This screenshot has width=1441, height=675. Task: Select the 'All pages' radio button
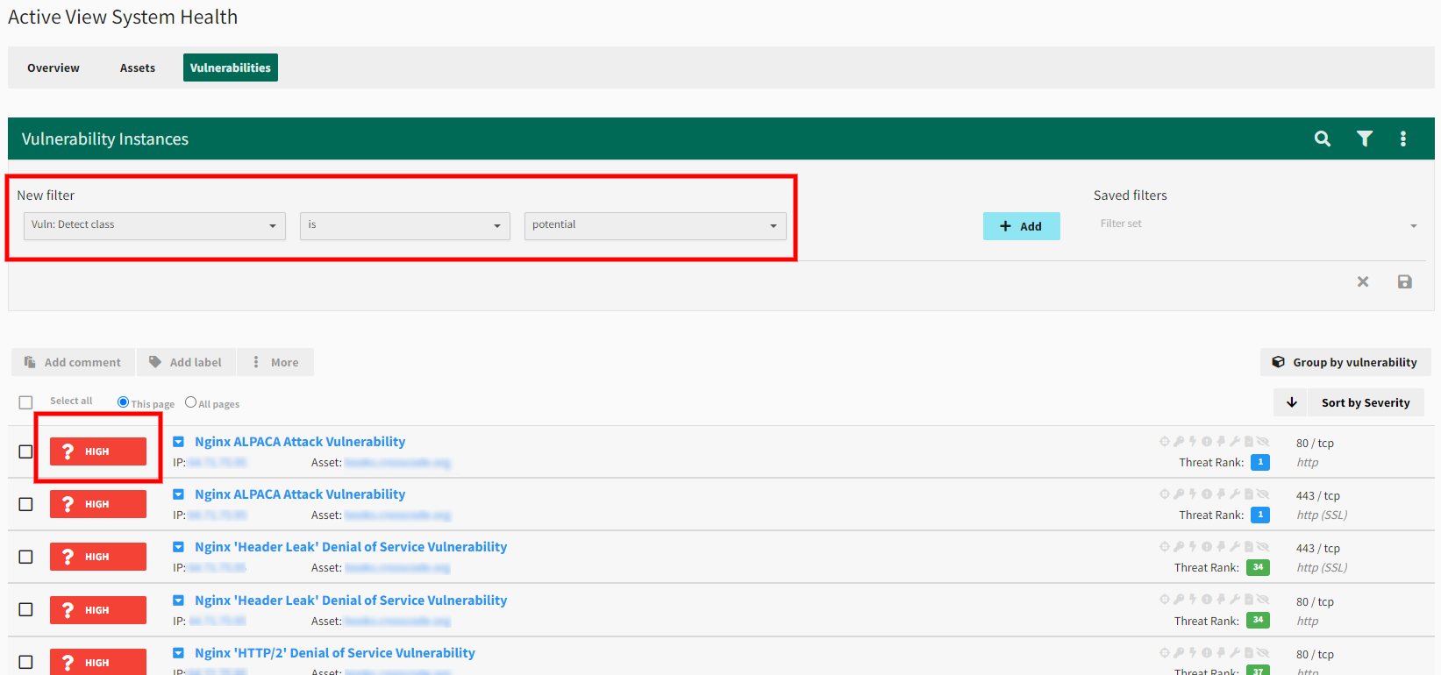pos(190,402)
